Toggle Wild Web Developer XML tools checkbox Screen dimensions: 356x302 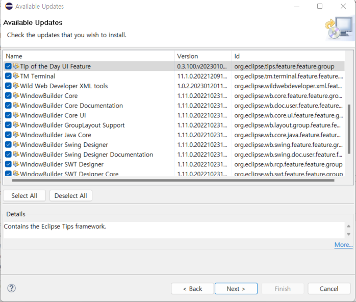8,86
